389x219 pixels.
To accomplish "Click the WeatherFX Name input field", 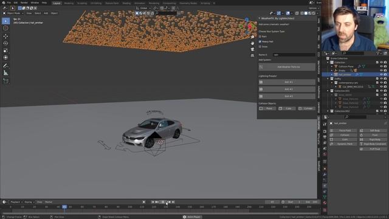I will click(x=294, y=55).
